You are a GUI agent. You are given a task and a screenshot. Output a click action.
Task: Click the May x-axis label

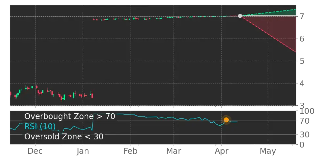point(268,151)
